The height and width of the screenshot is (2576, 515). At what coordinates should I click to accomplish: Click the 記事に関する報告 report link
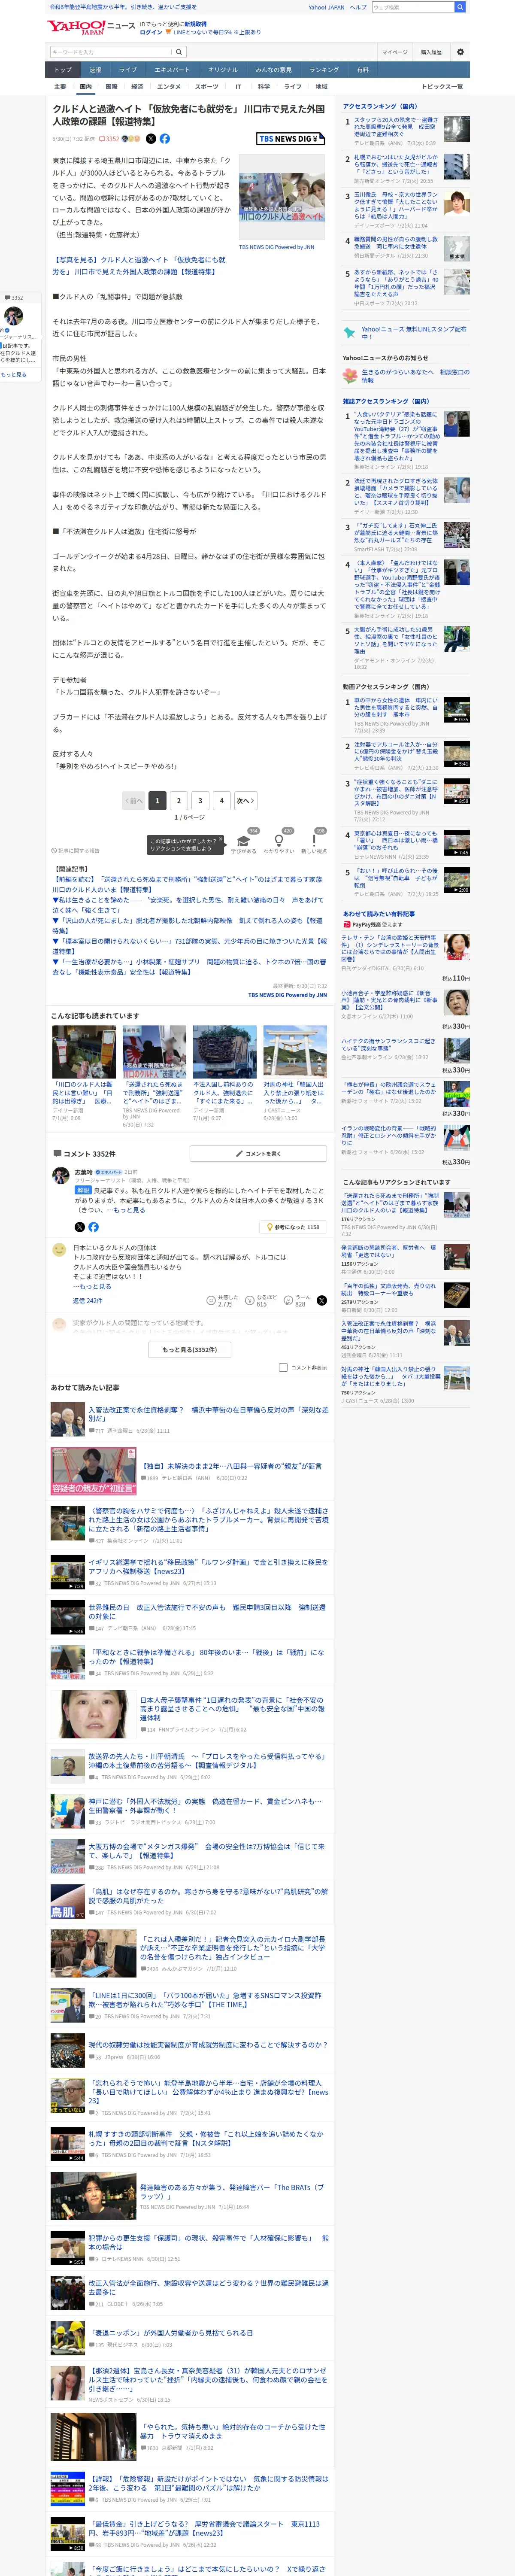pyautogui.click(x=76, y=851)
